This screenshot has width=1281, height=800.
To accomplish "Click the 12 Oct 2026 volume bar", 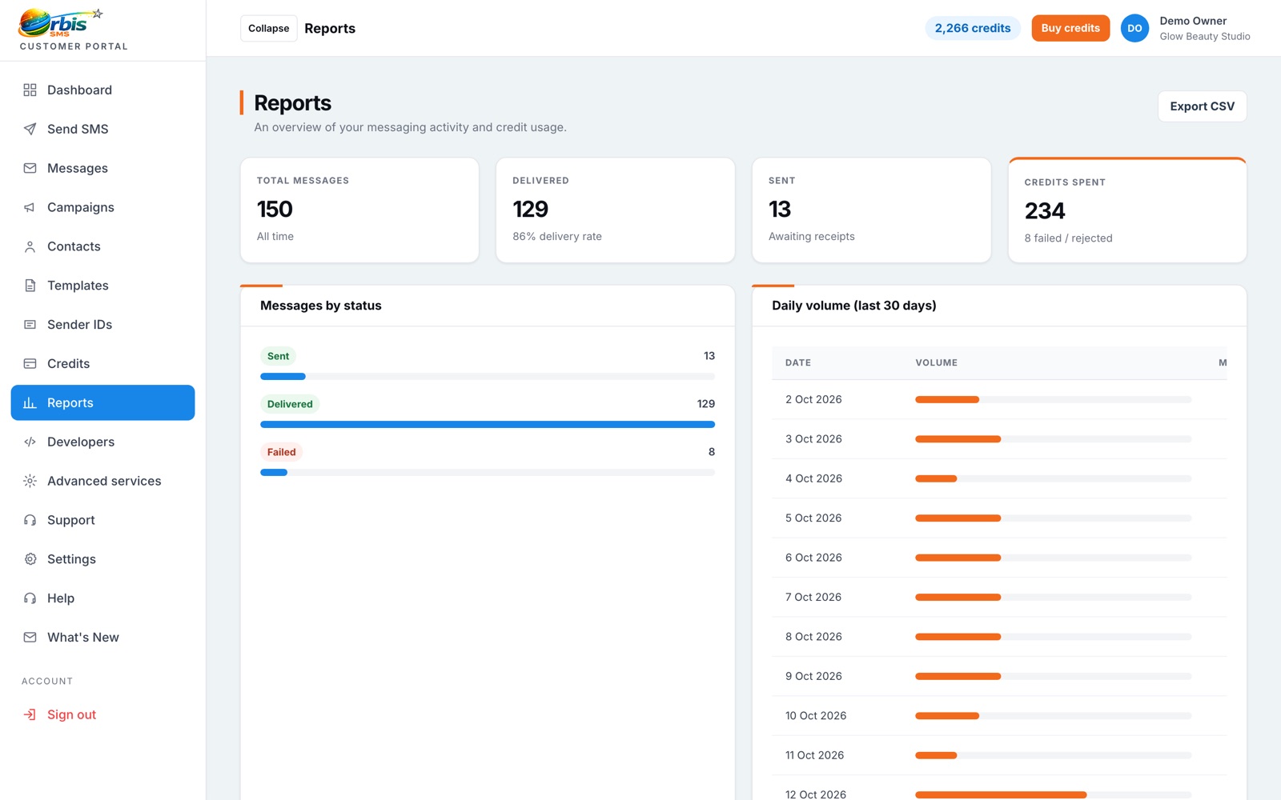I will [x=1053, y=794].
